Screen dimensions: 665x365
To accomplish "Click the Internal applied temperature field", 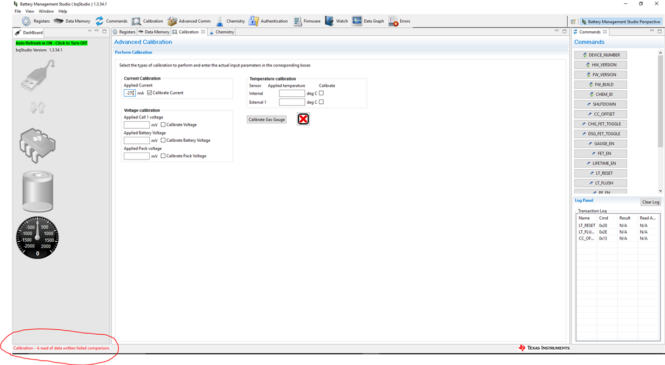I will [x=292, y=94].
